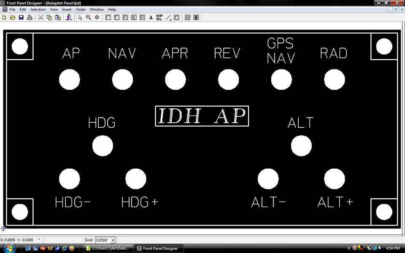Select the hole below the HDG label
This screenshot has width=405, height=253.
[x=103, y=146]
